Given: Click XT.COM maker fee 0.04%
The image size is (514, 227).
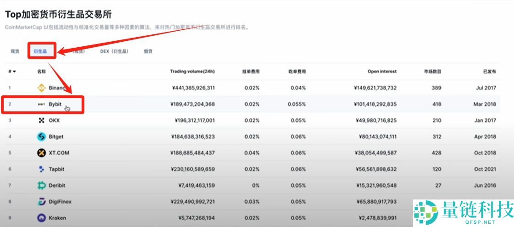Looking at the screenshot, I should click(x=252, y=153).
